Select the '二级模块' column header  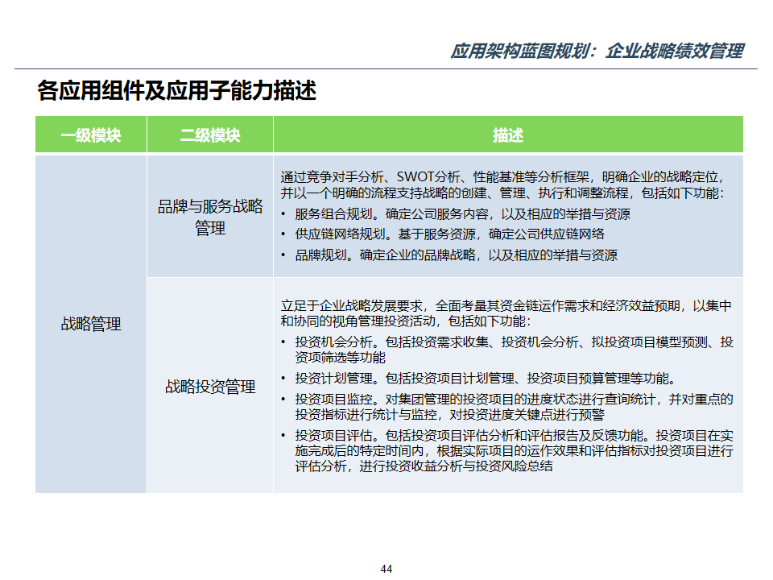click(210, 135)
